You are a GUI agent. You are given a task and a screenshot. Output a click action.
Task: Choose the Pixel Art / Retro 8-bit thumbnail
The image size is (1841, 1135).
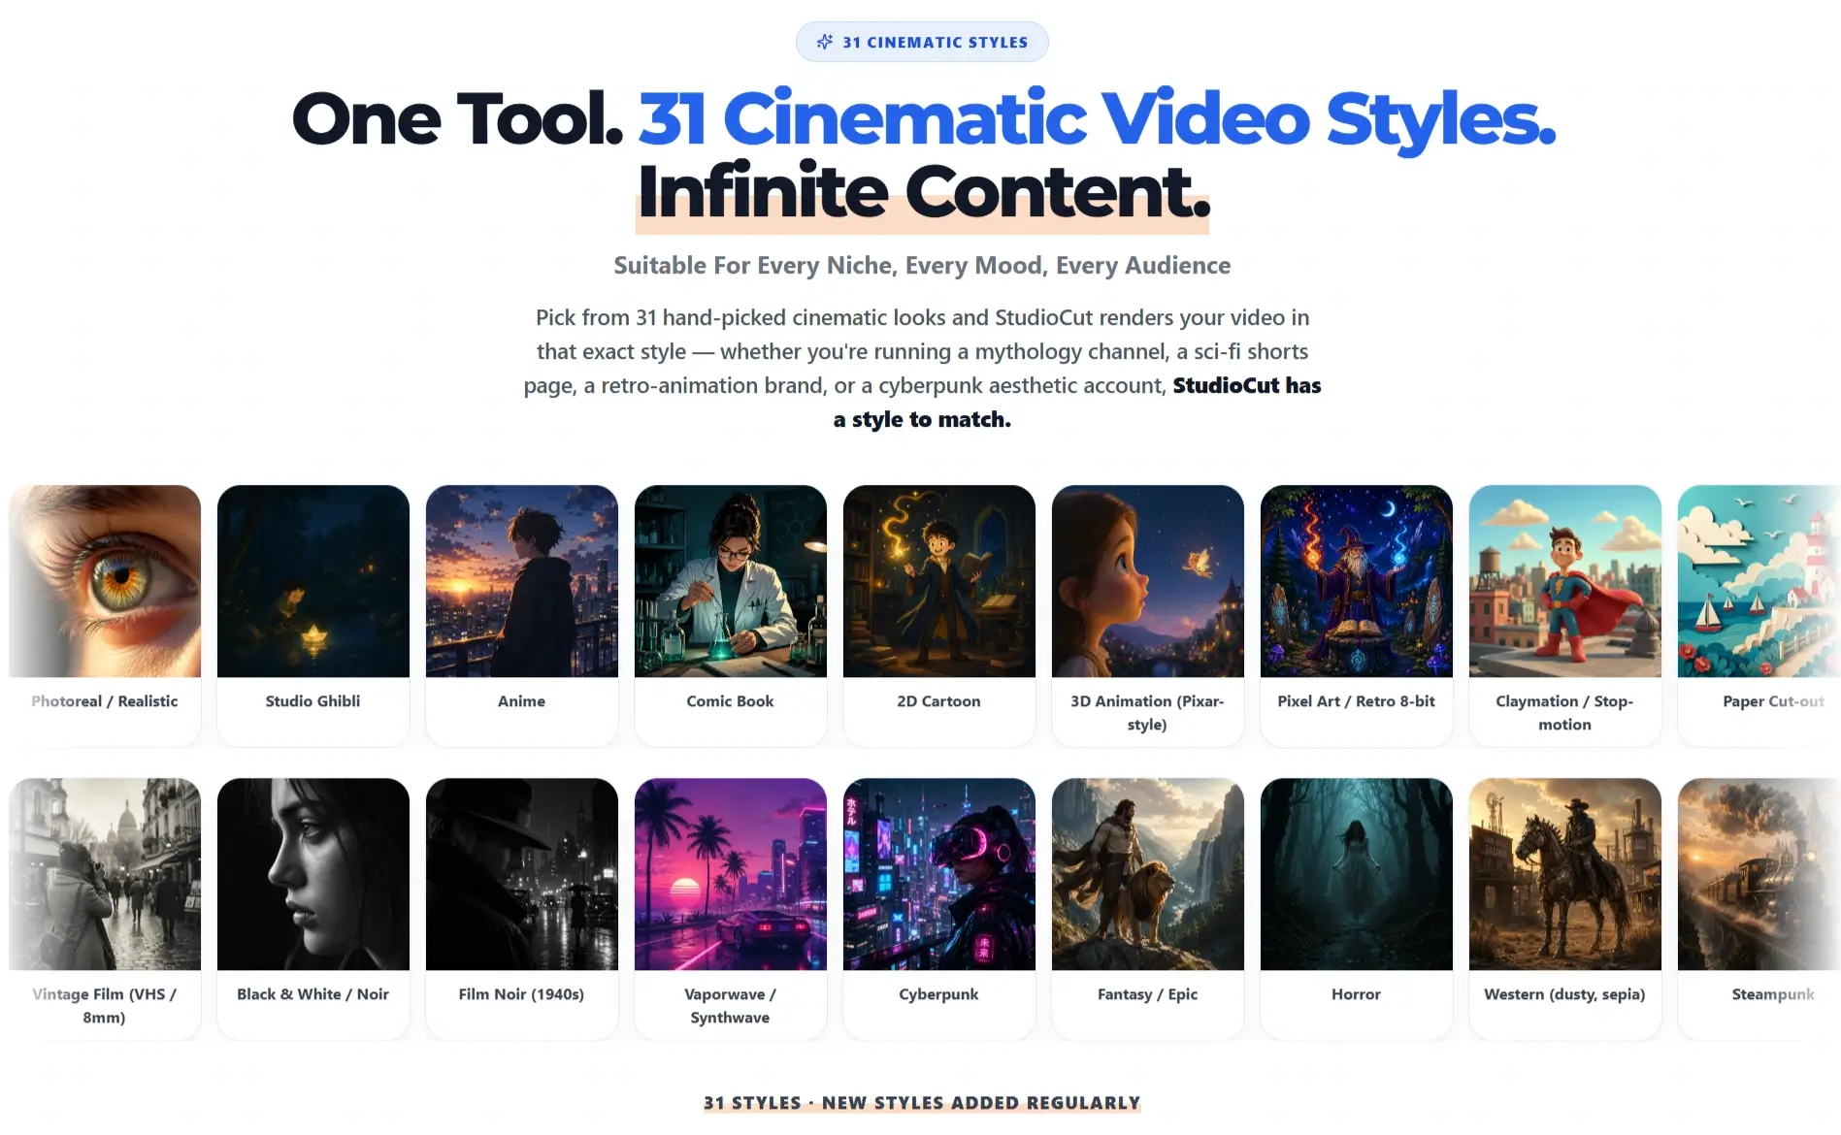point(1357,581)
